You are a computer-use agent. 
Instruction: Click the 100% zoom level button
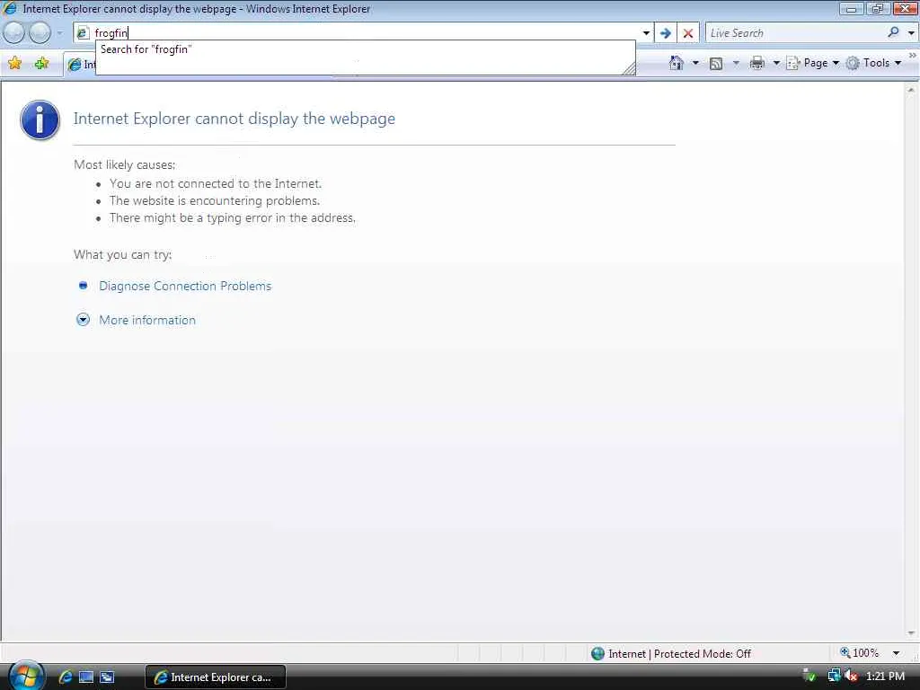pos(860,653)
